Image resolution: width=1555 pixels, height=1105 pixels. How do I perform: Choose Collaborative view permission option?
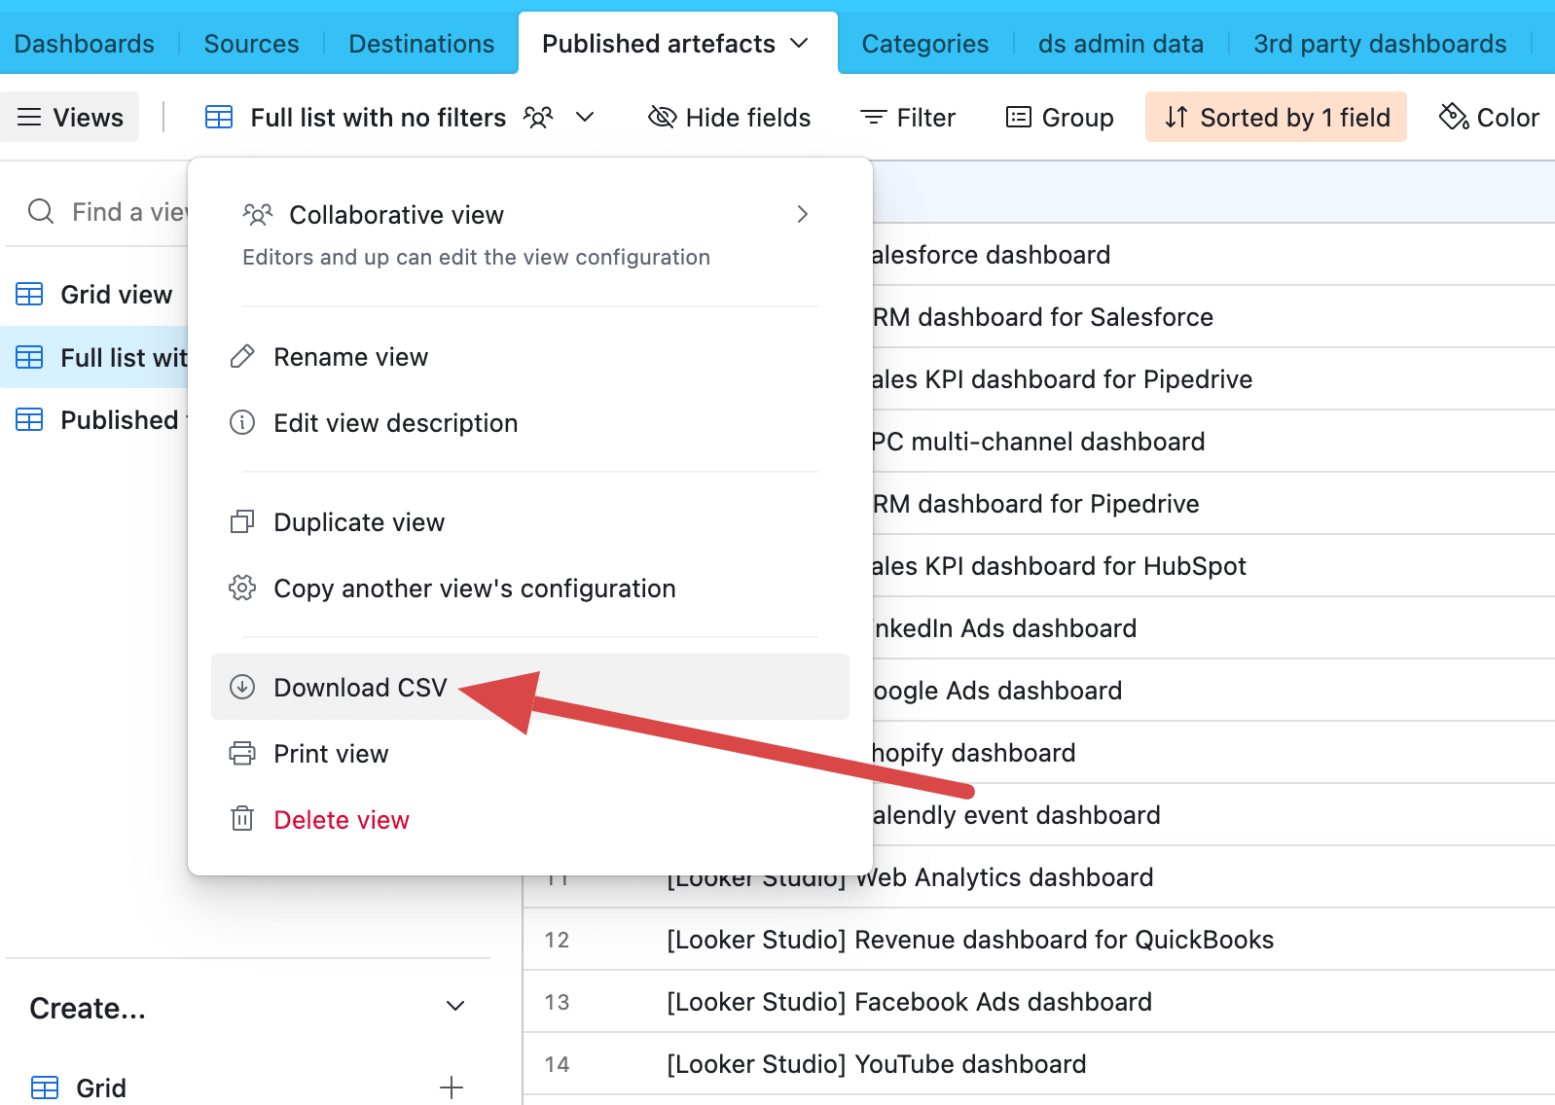tap(530, 234)
